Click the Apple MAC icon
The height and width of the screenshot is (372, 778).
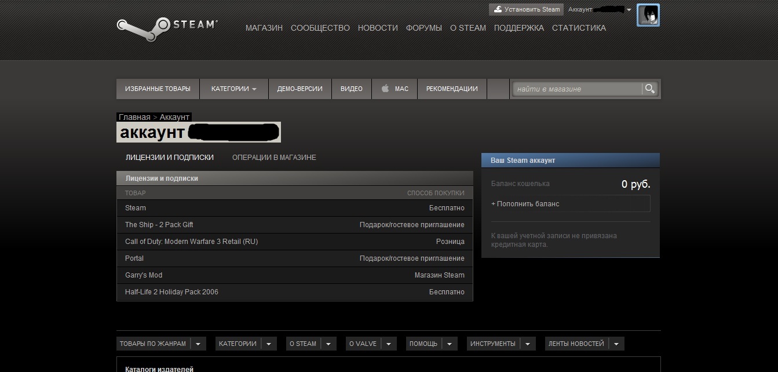(385, 89)
